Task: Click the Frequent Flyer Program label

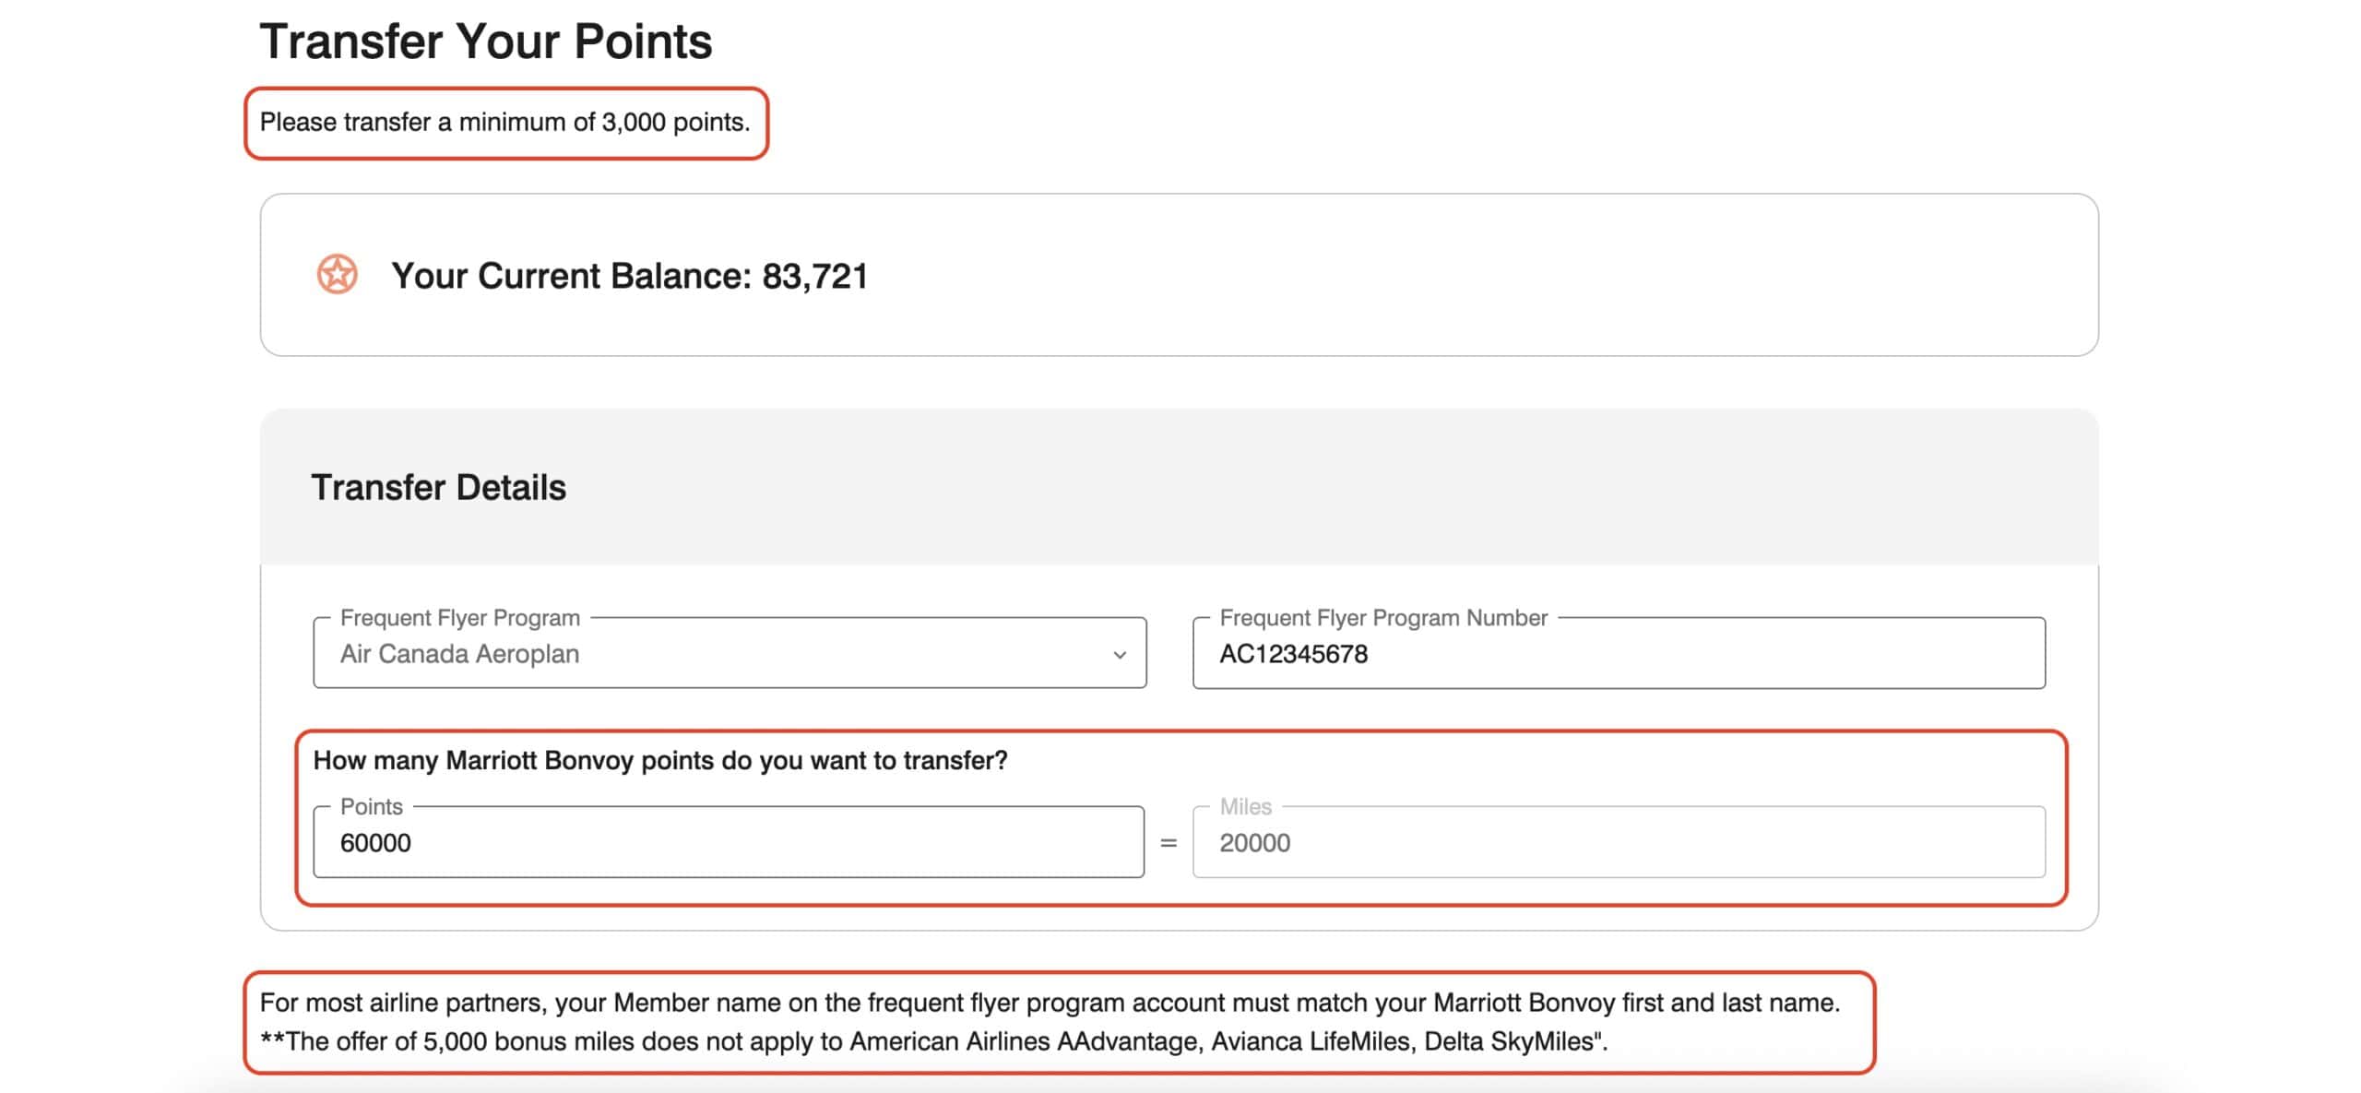Action: (459, 617)
